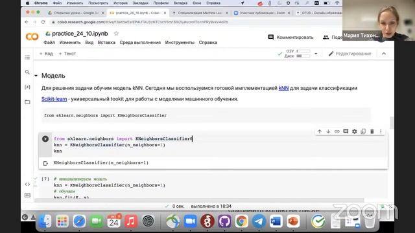Add a text cell with + Текст
Viewport: 415px width, 233px height.
tap(67, 54)
